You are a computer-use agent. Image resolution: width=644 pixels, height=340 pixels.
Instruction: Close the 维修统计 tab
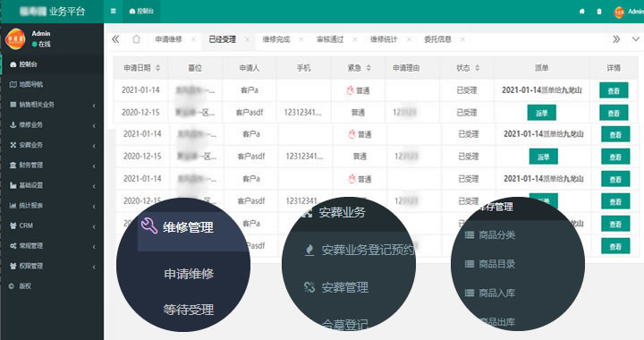click(409, 39)
